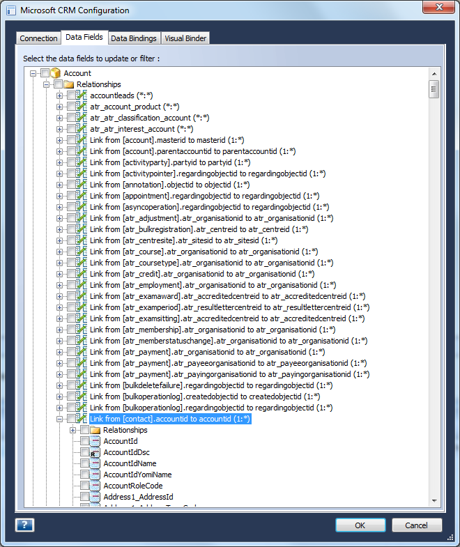
Task: Click the atr_atr_classification_account relationship icon
Action: 82,118
